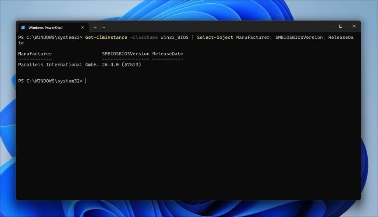Close the Windows PowerShell tab
This screenshot has width=378, height=217.
tap(82, 27)
